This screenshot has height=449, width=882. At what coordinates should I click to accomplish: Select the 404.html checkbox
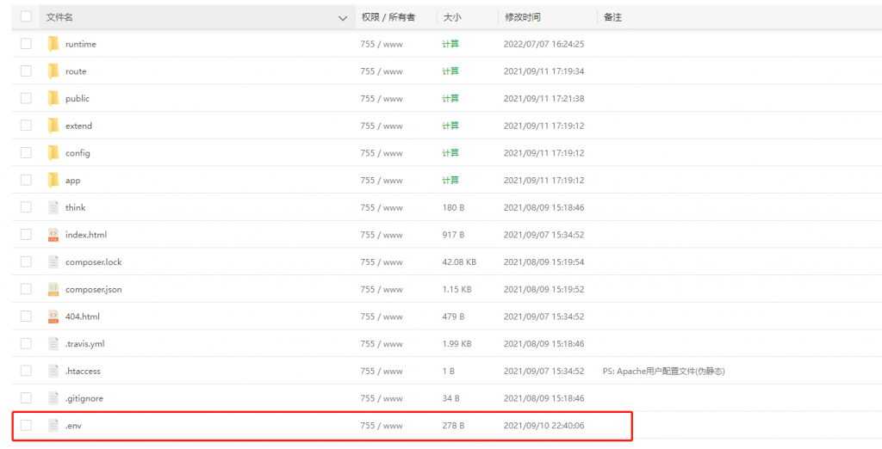pos(26,316)
